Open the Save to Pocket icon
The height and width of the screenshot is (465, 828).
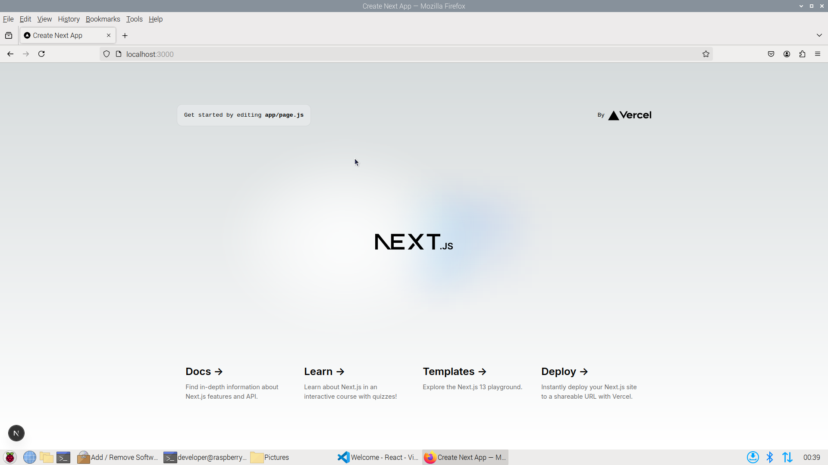pyautogui.click(x=771, y=54)
